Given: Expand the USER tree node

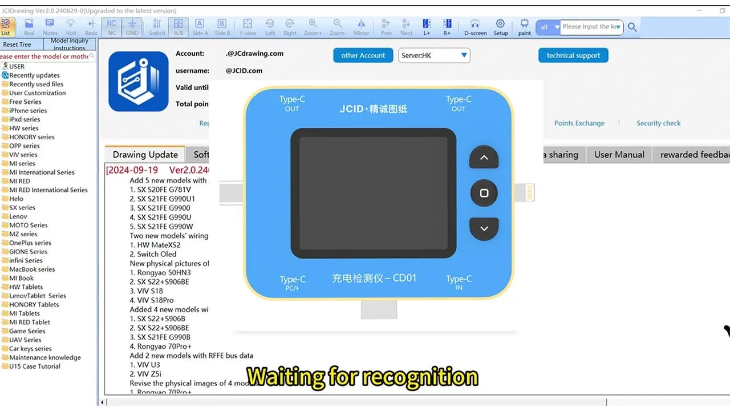Looking at the screenshot, I should 13,66.
